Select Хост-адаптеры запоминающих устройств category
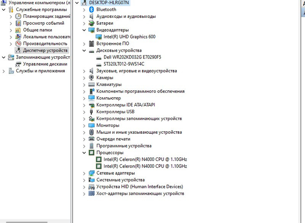This screenshot has width=305, height=223. (140, 193)
